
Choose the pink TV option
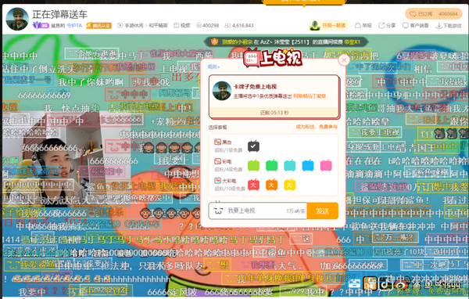pyautogui.click(x=326, y=165)
